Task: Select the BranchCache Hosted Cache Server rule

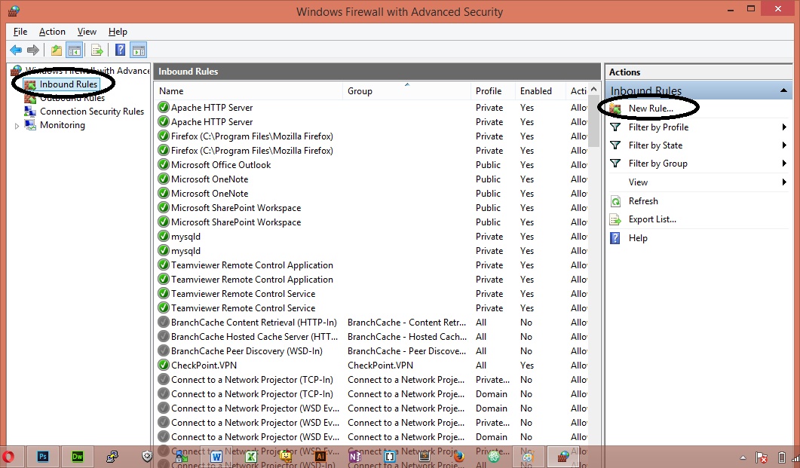Action: [254, 336]
